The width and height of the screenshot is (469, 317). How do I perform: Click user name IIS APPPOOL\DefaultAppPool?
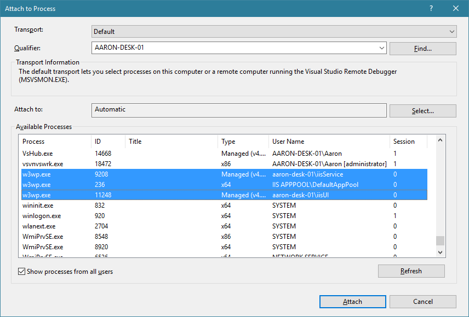click(x=315, y=185)
